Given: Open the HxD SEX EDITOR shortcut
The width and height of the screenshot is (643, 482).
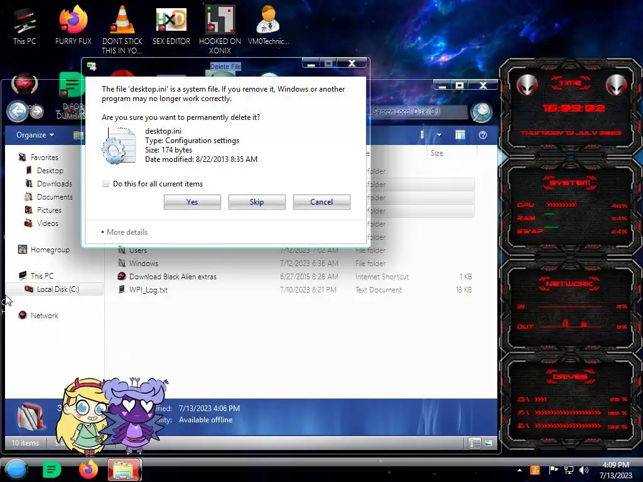Looking at the screenshot, I should (x=171, y=26).
